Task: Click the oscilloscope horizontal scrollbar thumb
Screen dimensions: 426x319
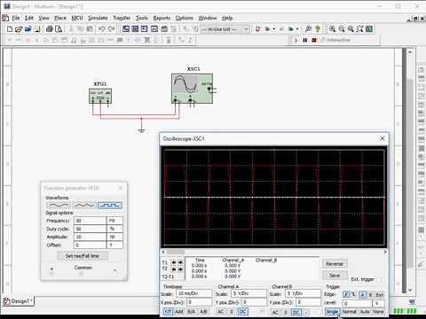Action: pyautogui.click(x=175, y=252)
